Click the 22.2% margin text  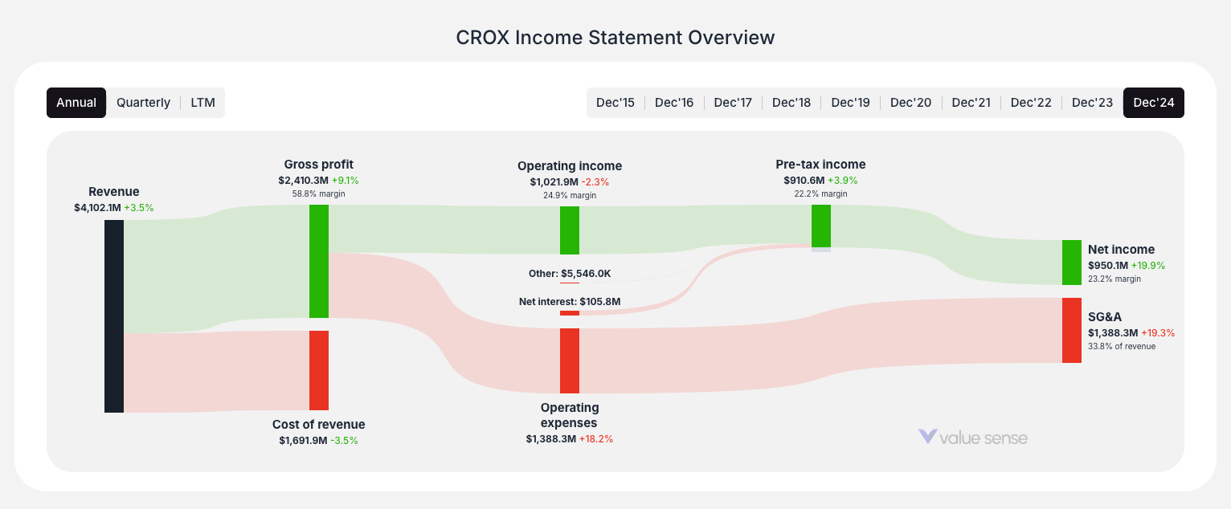tap(821, 193)
